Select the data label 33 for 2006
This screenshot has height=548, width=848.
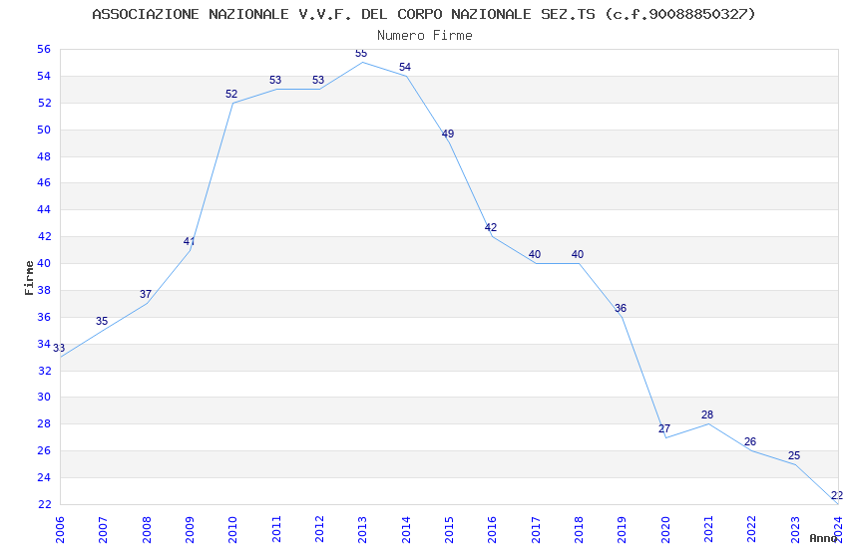pos(59,348)
